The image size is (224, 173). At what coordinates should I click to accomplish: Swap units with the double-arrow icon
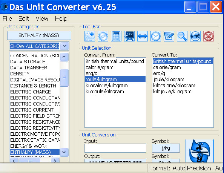[143, 36]
